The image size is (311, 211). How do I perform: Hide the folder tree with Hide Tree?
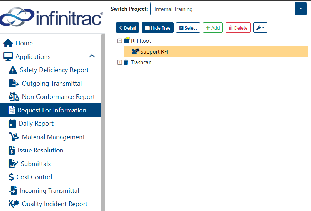[x=157, y=28]
